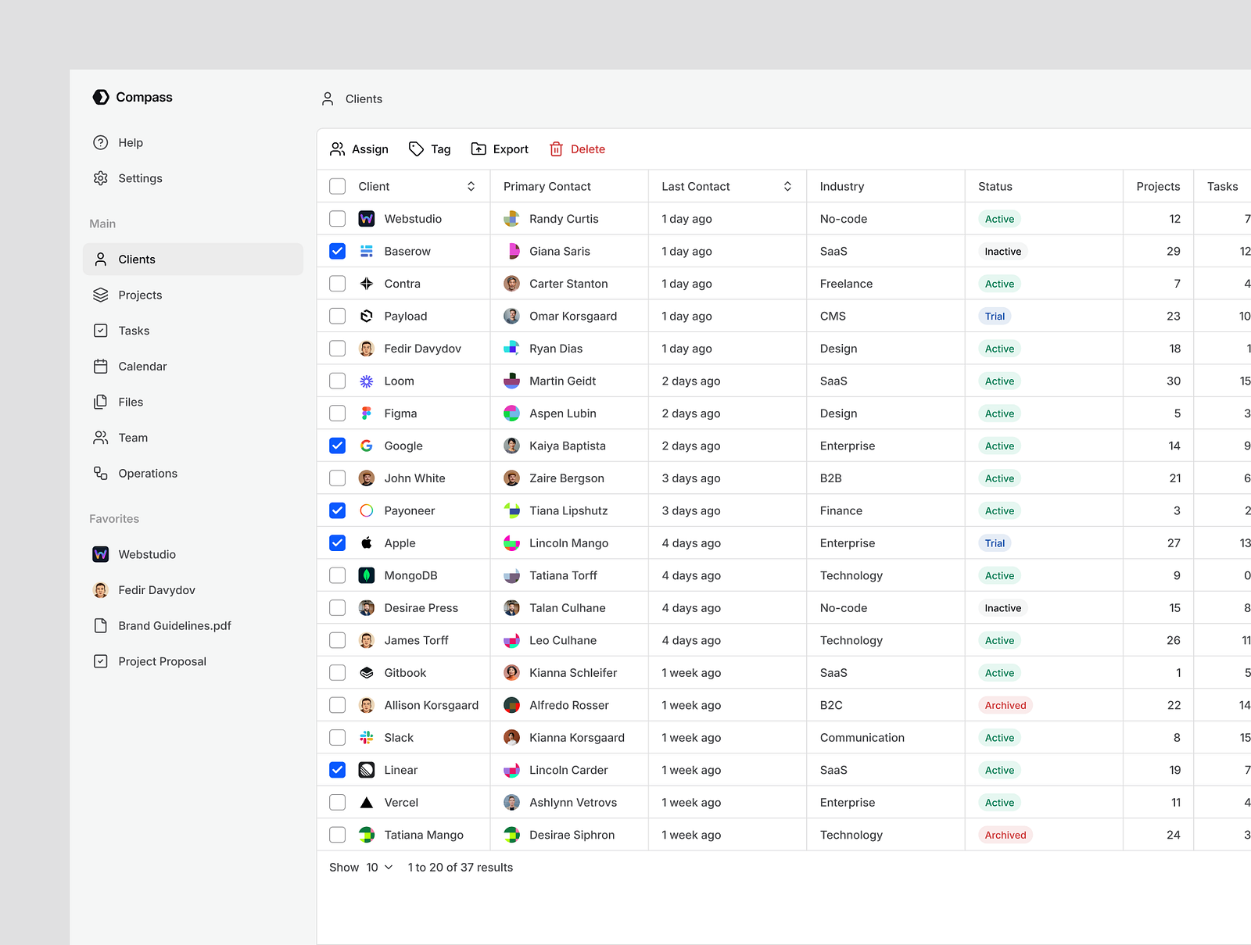Click the Tag button label

(x=441, y=149)
